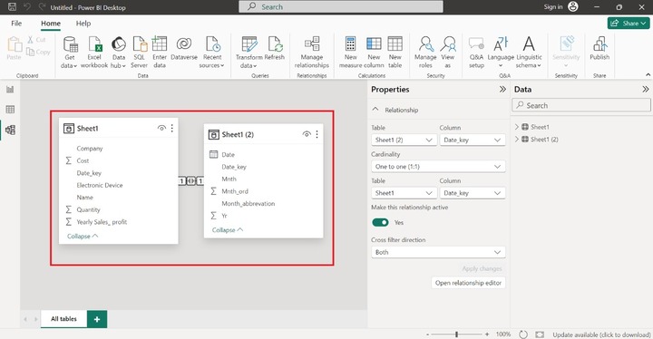
Task: Collapse fields of Sheet1 (2) card
Action: [x=228, y=230]
